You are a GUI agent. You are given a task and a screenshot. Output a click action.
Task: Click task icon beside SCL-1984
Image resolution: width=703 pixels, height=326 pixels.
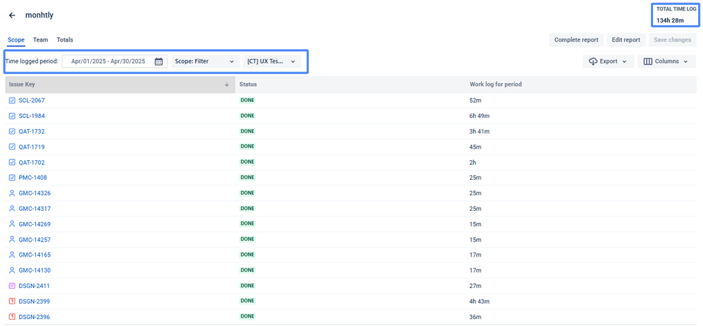[12, 116]
